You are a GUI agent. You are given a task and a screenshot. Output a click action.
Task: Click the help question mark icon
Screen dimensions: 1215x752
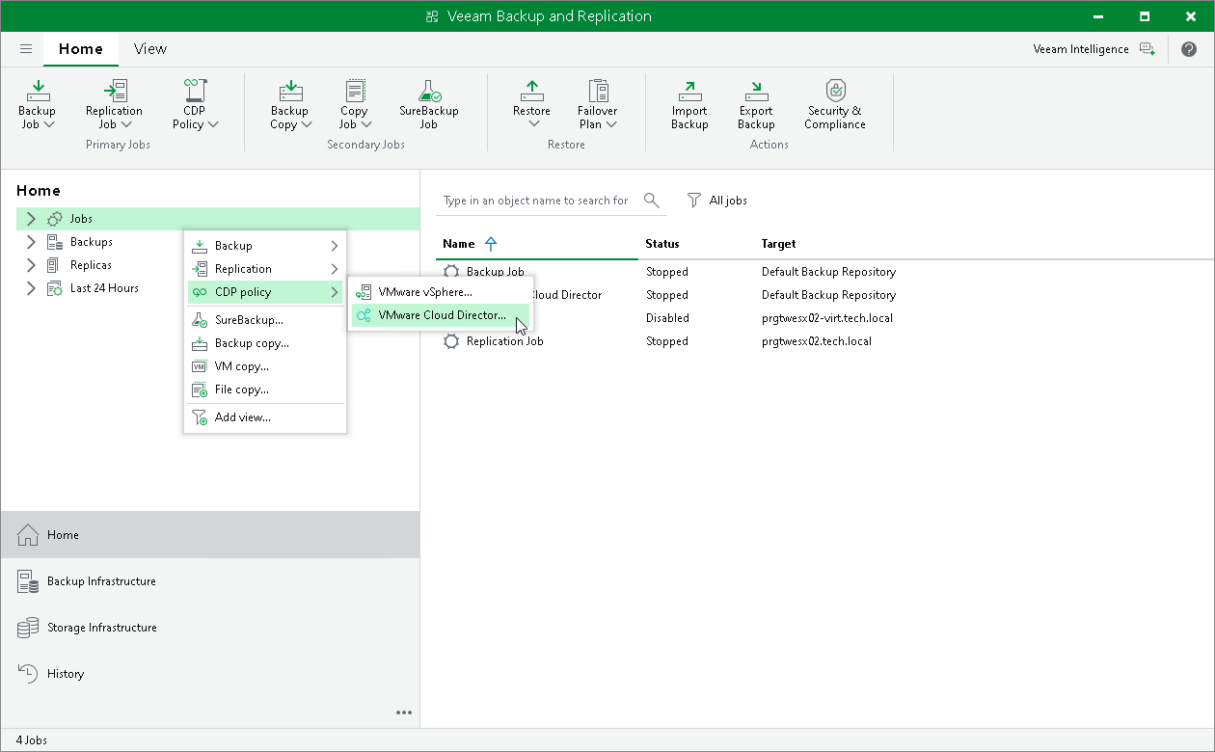pyautogui.click(x=1188, y=48)
